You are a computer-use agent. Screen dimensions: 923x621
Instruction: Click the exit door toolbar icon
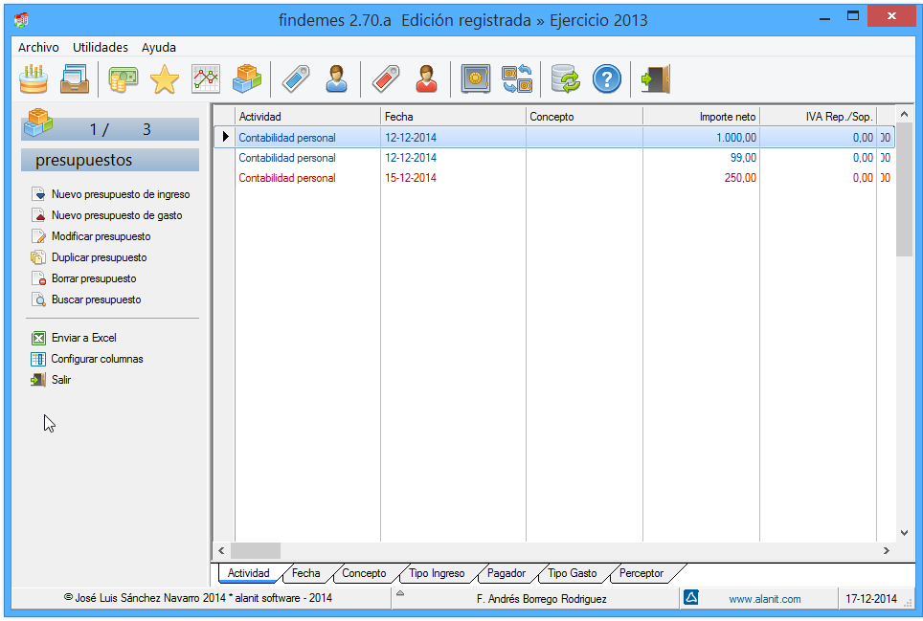tap(656, 78)
